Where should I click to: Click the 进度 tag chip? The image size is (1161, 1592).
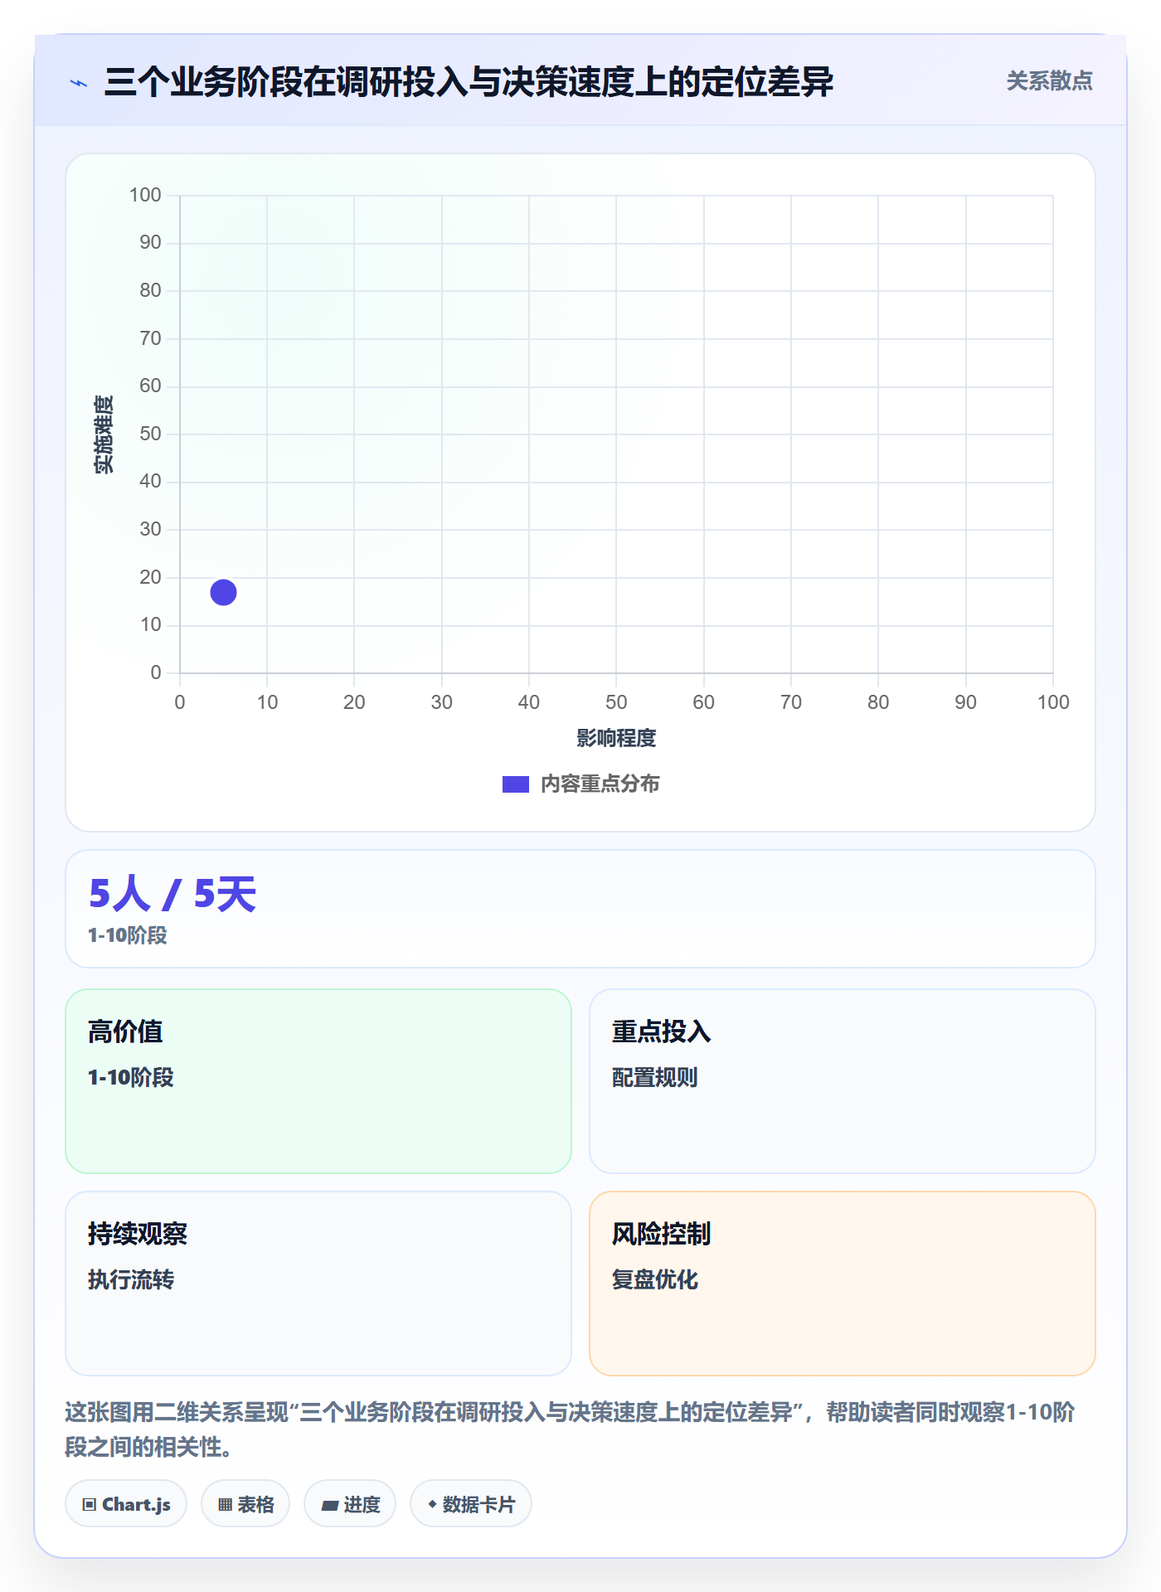[x=350, y=1504]
